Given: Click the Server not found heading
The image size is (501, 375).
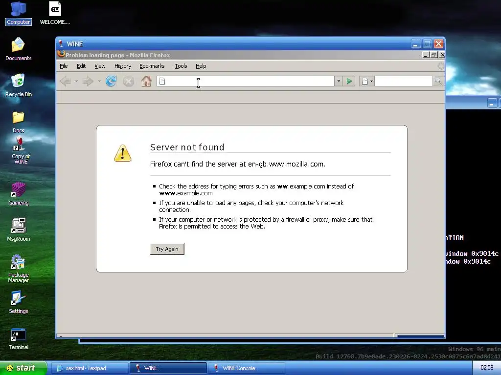Looking at the screenshot, I should pos(187,147).
